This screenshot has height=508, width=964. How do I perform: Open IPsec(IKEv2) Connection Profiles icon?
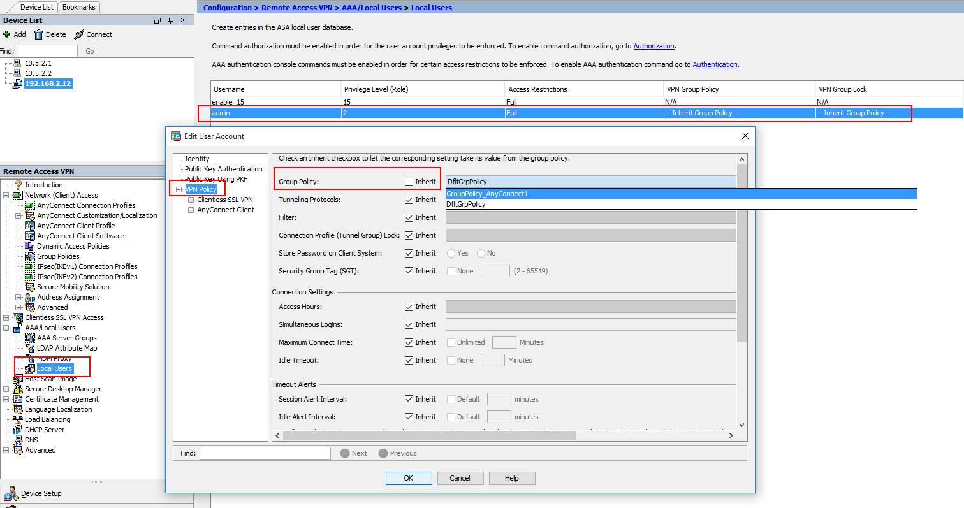[x=30, y=277]
